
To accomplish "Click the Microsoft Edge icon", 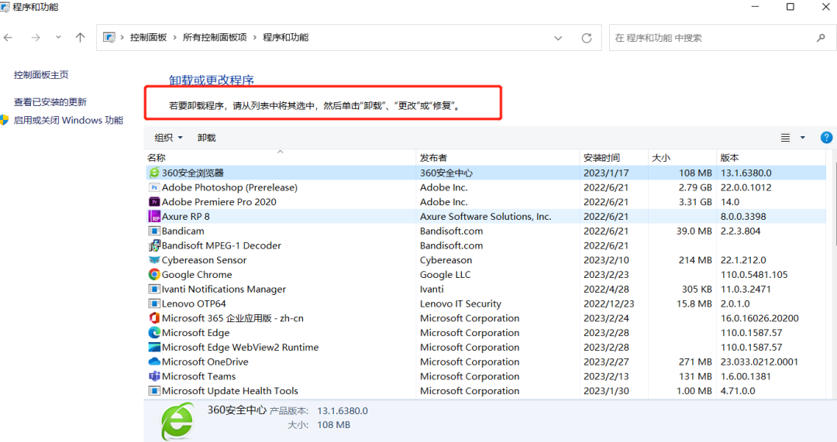I will click(x=153, y=332).
